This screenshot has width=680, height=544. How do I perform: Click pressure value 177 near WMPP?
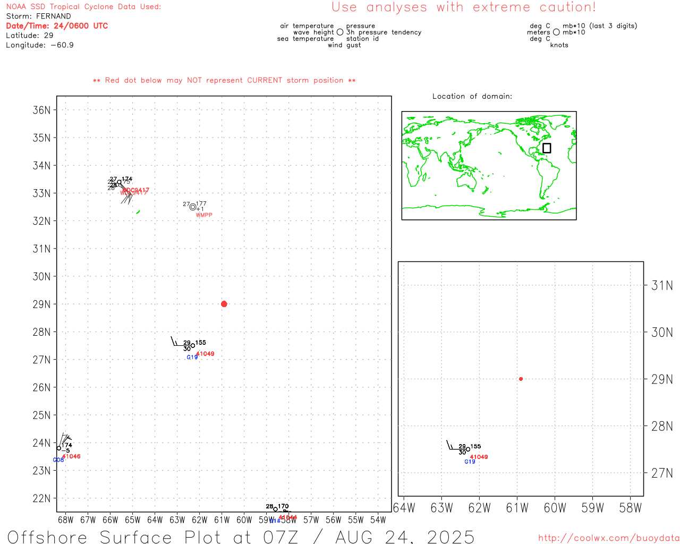(201, 204)
